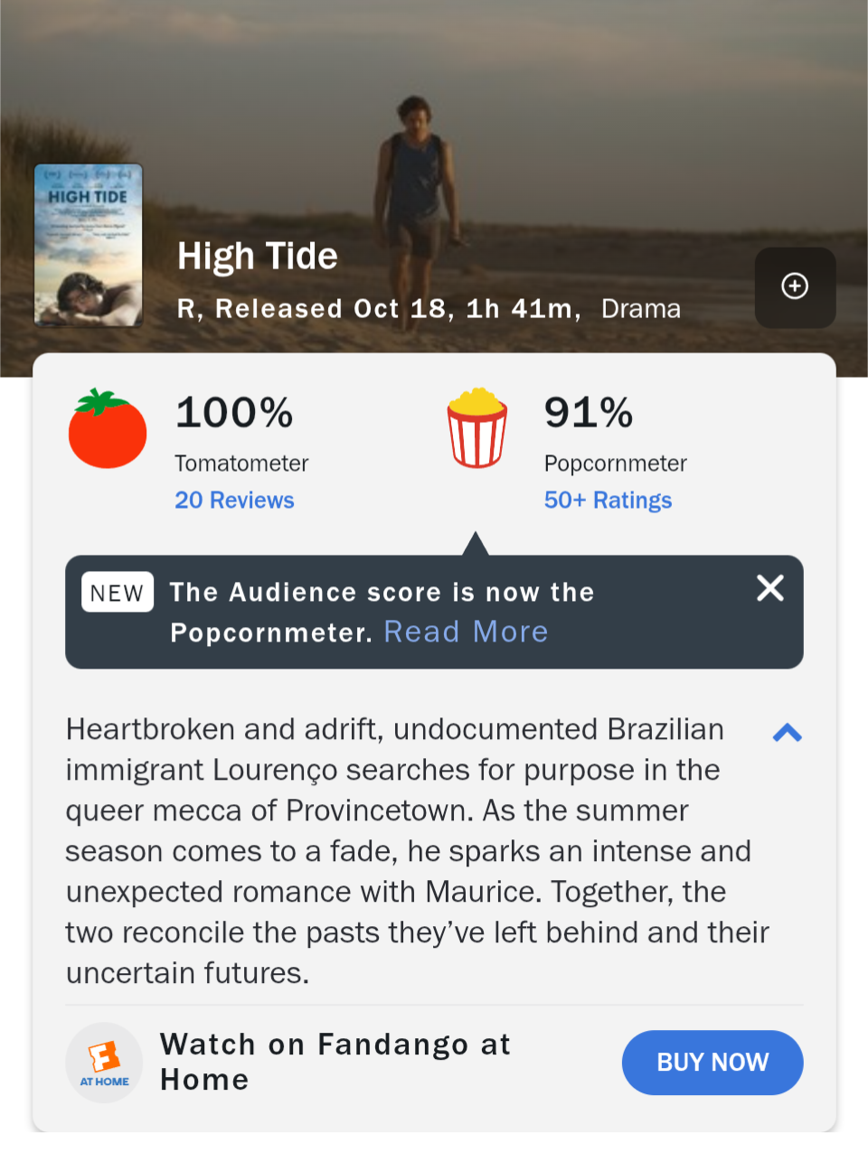Select Watch on Fandango at Home text
Image resolution: width=868 pixels, height=1153 pixels.
tap(335, 1062)
